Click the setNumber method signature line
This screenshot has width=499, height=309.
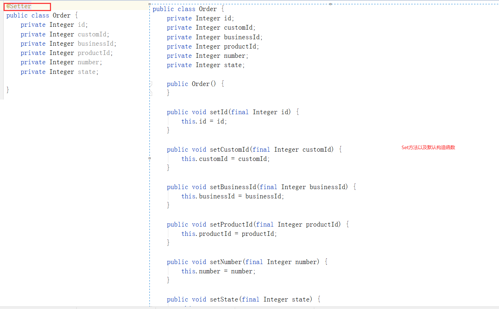pyautogui.click(x=247, y=262)
